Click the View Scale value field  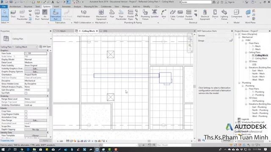click(x=36, y=54)
